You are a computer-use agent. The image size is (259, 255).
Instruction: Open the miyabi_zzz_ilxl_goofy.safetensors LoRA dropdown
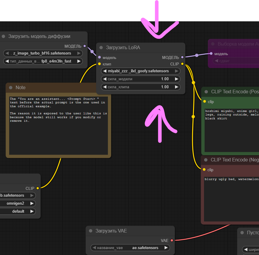140,71
